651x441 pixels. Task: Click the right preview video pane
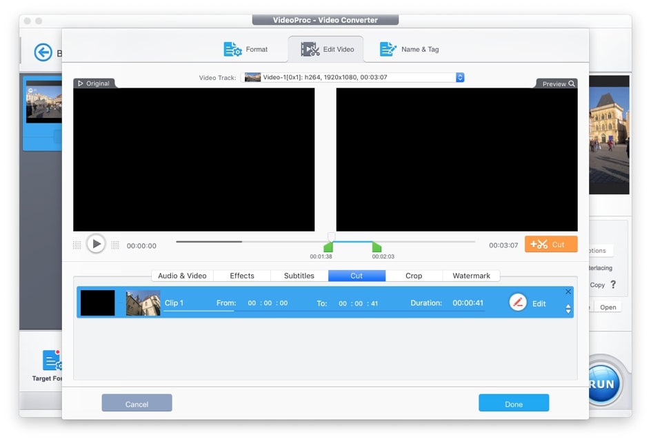[x=457, y=159]
